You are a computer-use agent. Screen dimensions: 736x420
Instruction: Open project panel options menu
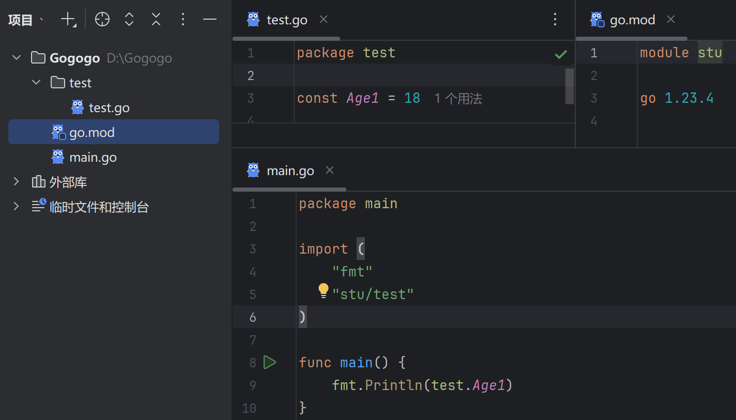pyautogui.click(x=182, y=20)
